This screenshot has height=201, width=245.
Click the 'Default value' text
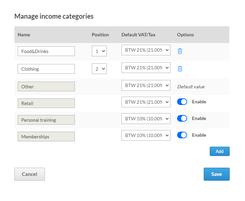[x=191, y=87]
